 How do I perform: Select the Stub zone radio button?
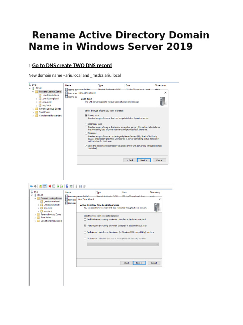click(86, 133)
